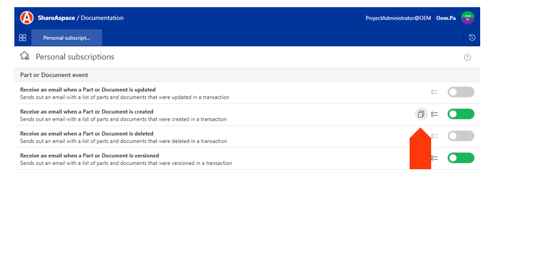Open the user avatar menu
The image size is (537, 269).
(x=467, y=18)
